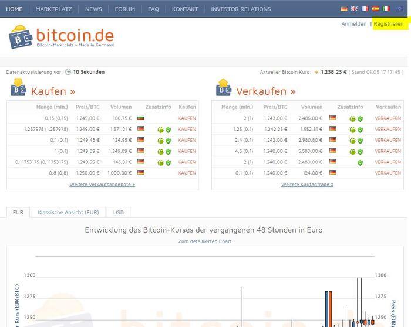Open the FORUM menu item
Image resolution: width=411 pixels, height=327 pixels.
pos(124,9)
